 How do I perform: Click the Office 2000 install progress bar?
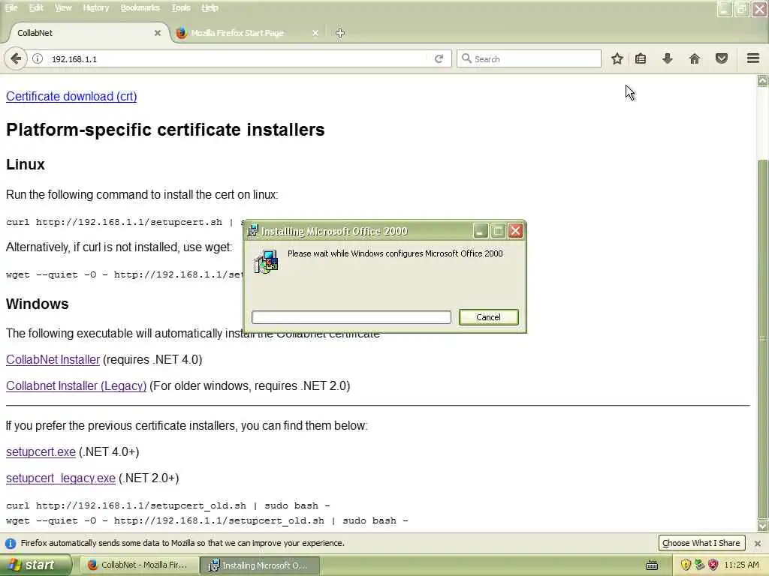[351, 317]
